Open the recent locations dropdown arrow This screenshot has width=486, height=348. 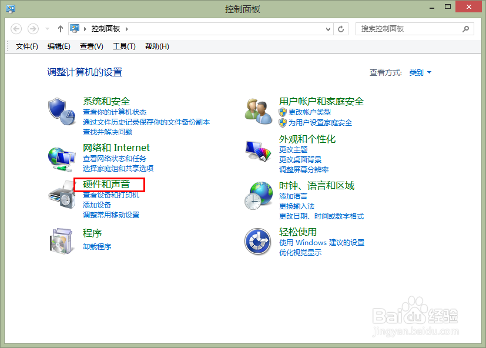pyautogui.click(x=48, y=29)
